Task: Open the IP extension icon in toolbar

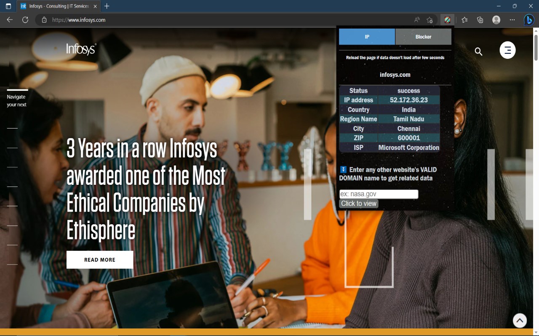Action: [x=447, y=20]
